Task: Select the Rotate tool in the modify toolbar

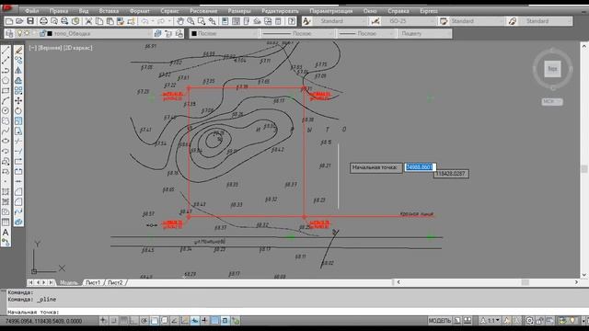Action: tap(18, 110)
